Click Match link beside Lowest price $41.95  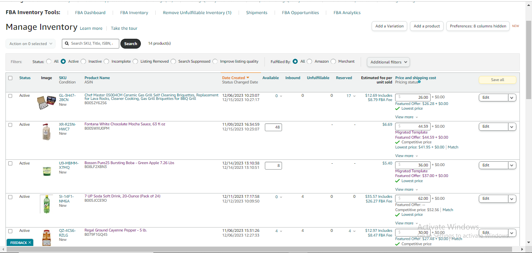point(453,147)
